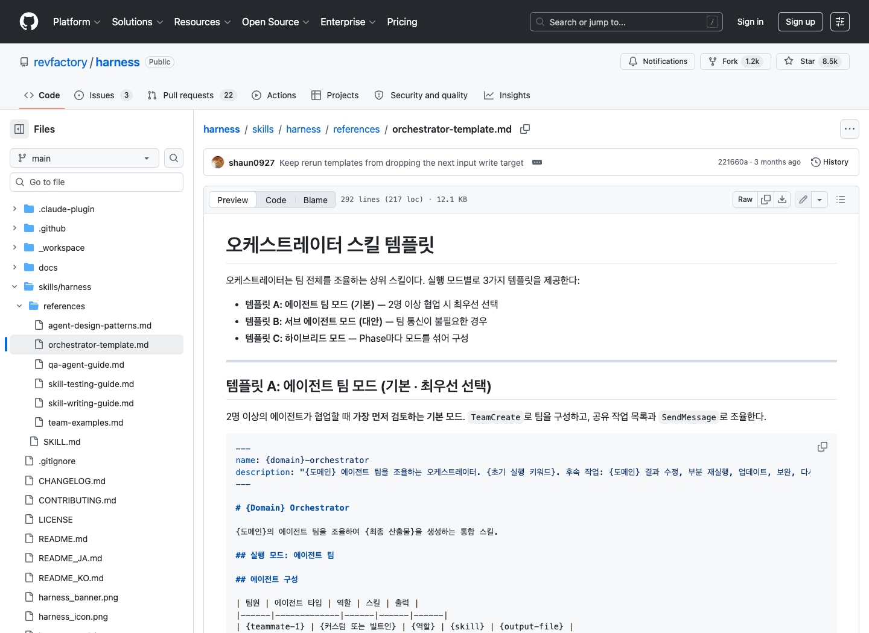Copy code block contents icon
869x633 pixels.
point(823,447)
